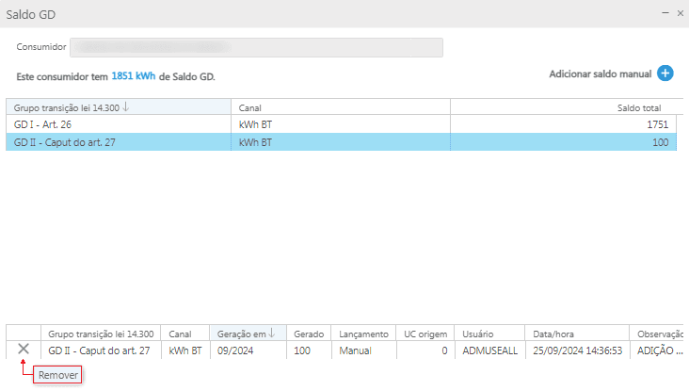Click the Observação column header
The image size is (689, 391).
[x=659, y=334]
